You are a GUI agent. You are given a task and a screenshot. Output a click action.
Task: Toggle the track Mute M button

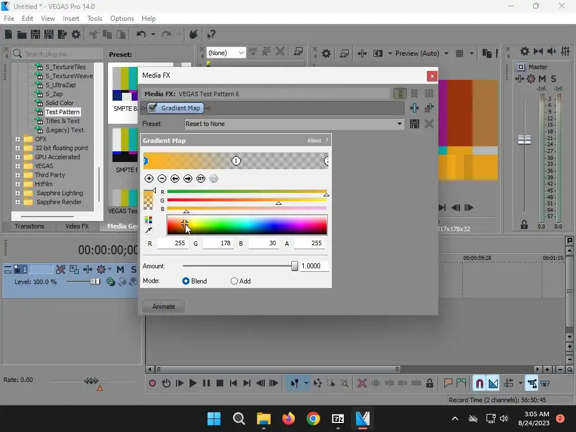coord(120,269)
